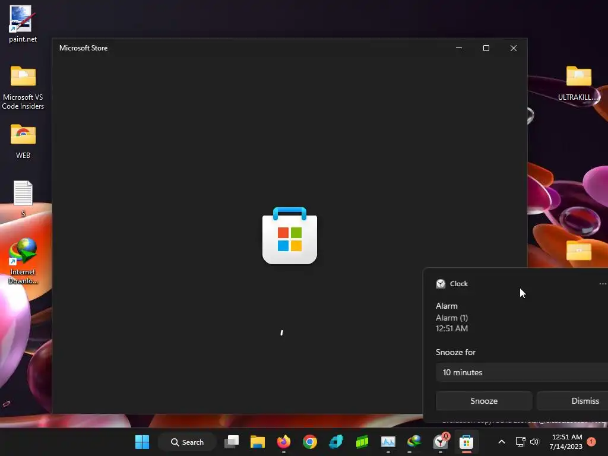Viewport: 608px width, 456px height.
Task: Open the Microsoft VS Code Insiders folder
Action: tap(23, 87)
